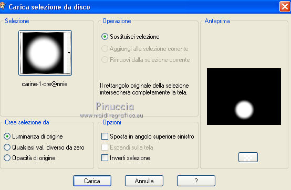Cancel with the Annulla button
Screen dimensions: 291x190
pyautogui.click(x=144, y=181)
